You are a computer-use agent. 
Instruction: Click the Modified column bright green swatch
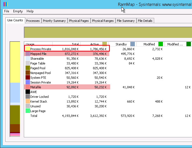tap(161, 44)
